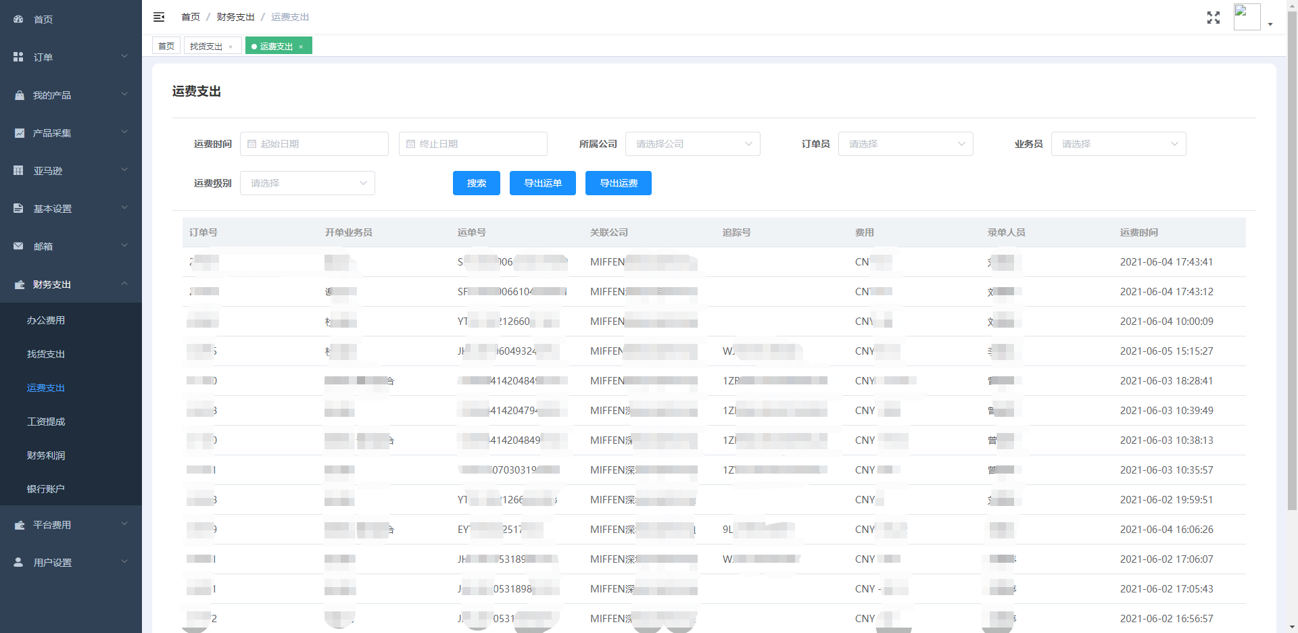Click the 搜索 button
Viewport: 1298px width, 633px height.
476,183
